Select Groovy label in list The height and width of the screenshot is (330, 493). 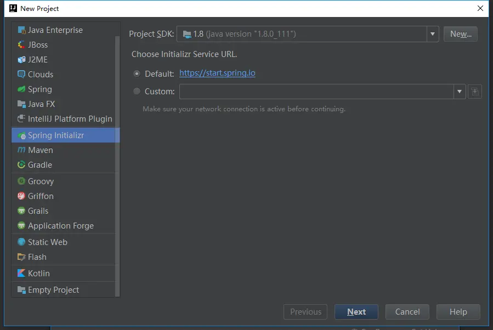[41, 181]
